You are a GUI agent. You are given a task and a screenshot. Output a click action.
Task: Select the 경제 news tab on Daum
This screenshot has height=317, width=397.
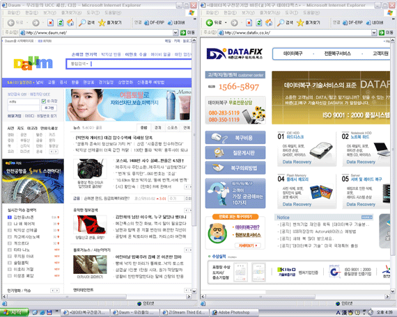[x=158, y=128]
